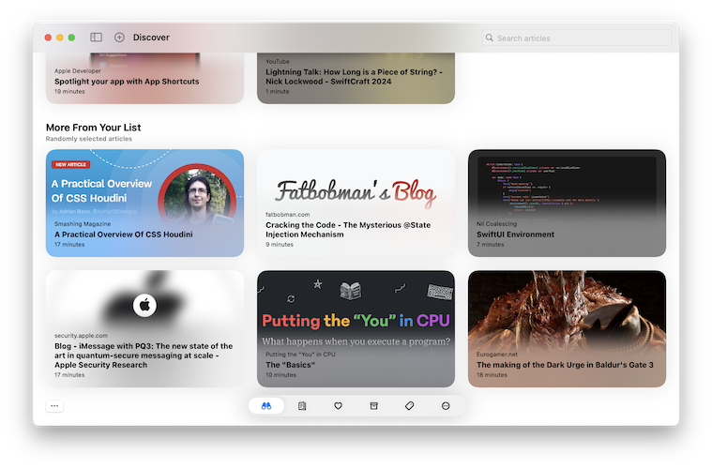Click the Apple logo on PQ3 card
Screen dimensions: 712x469
[144, 305]
